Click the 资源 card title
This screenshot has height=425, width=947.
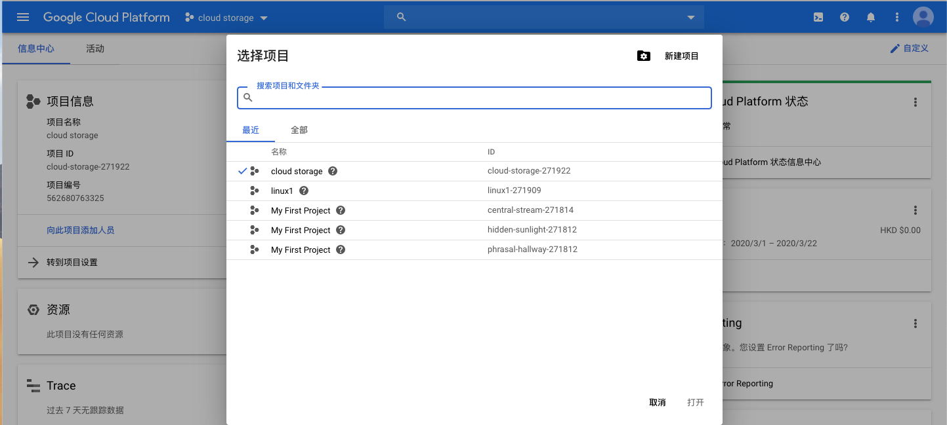click(x=58, y=310)
